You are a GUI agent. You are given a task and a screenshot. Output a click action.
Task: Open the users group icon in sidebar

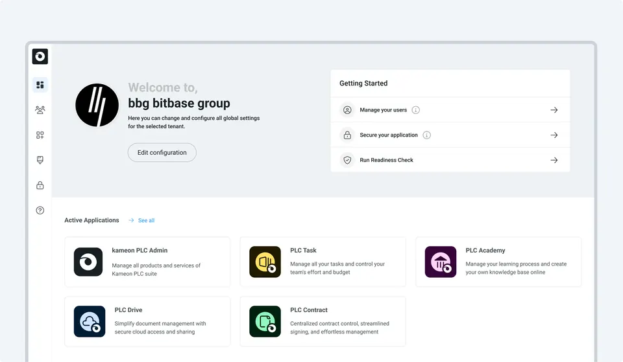tap(40, 110)
